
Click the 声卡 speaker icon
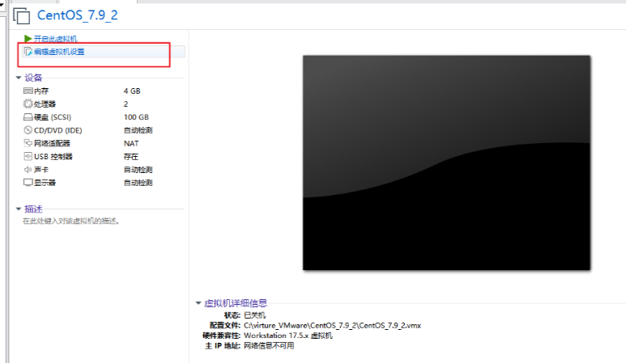click(28, 169)
